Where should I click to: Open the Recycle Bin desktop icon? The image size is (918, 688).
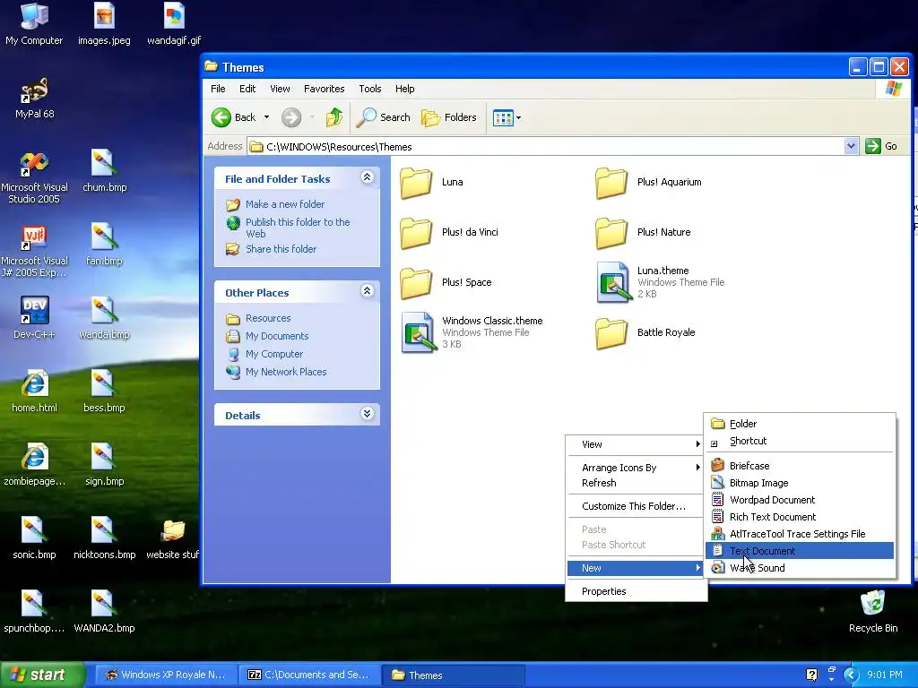[873, 611]
